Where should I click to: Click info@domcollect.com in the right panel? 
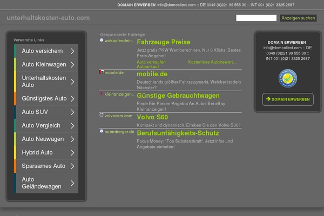282,48
